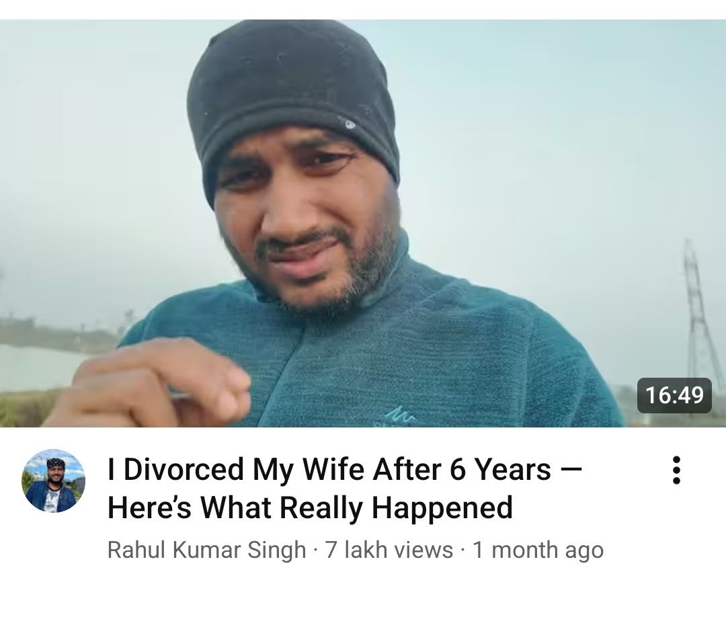Expand video options via vertical ellipsis
Screen dimensions: 726x619
pyautogui.click(x=676, y=470)
